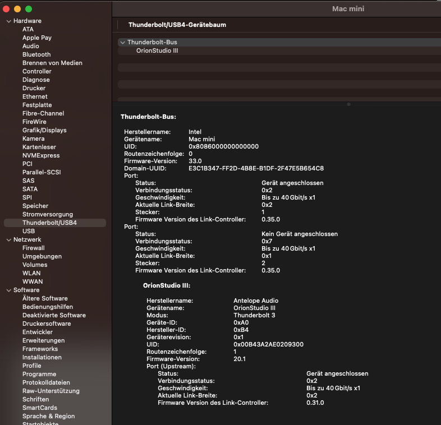Collapse the Netzwerk section chevron
The width and height of the screenshot is (441, 425).
click(x=9, y=240)
